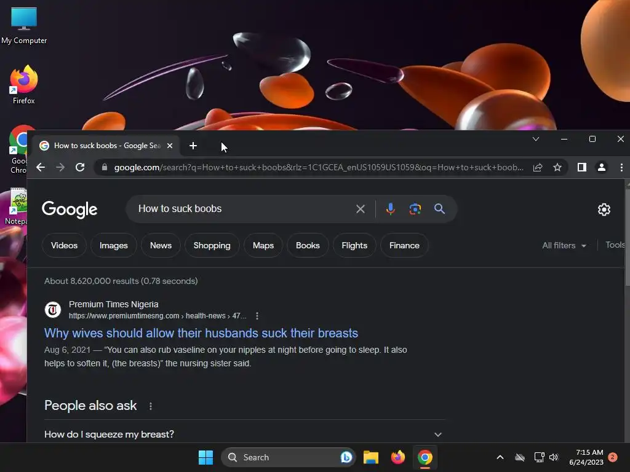Open Bing chat icon in taskbar search
The height and width of the screenshot is (472, 630).
[x=346, y=457]
